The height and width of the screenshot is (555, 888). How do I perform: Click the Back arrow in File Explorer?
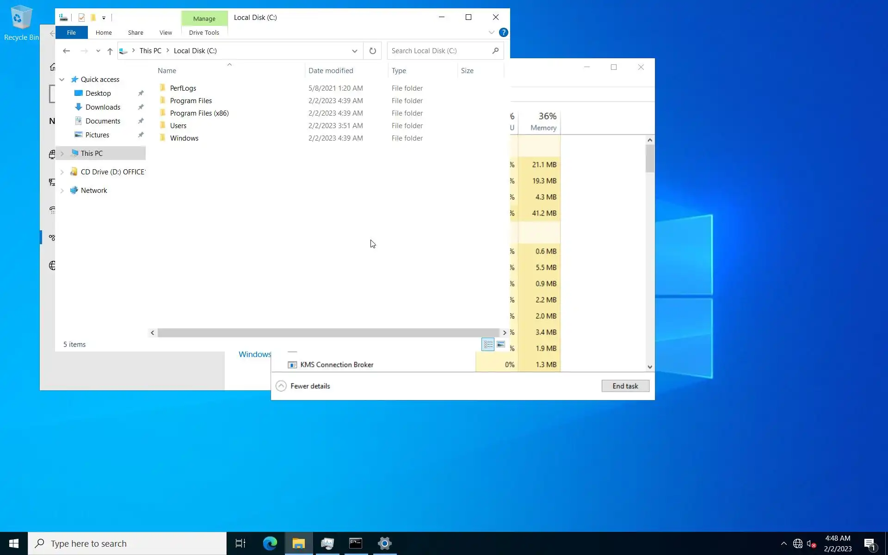pyautogui.click(x=66, y=51)
